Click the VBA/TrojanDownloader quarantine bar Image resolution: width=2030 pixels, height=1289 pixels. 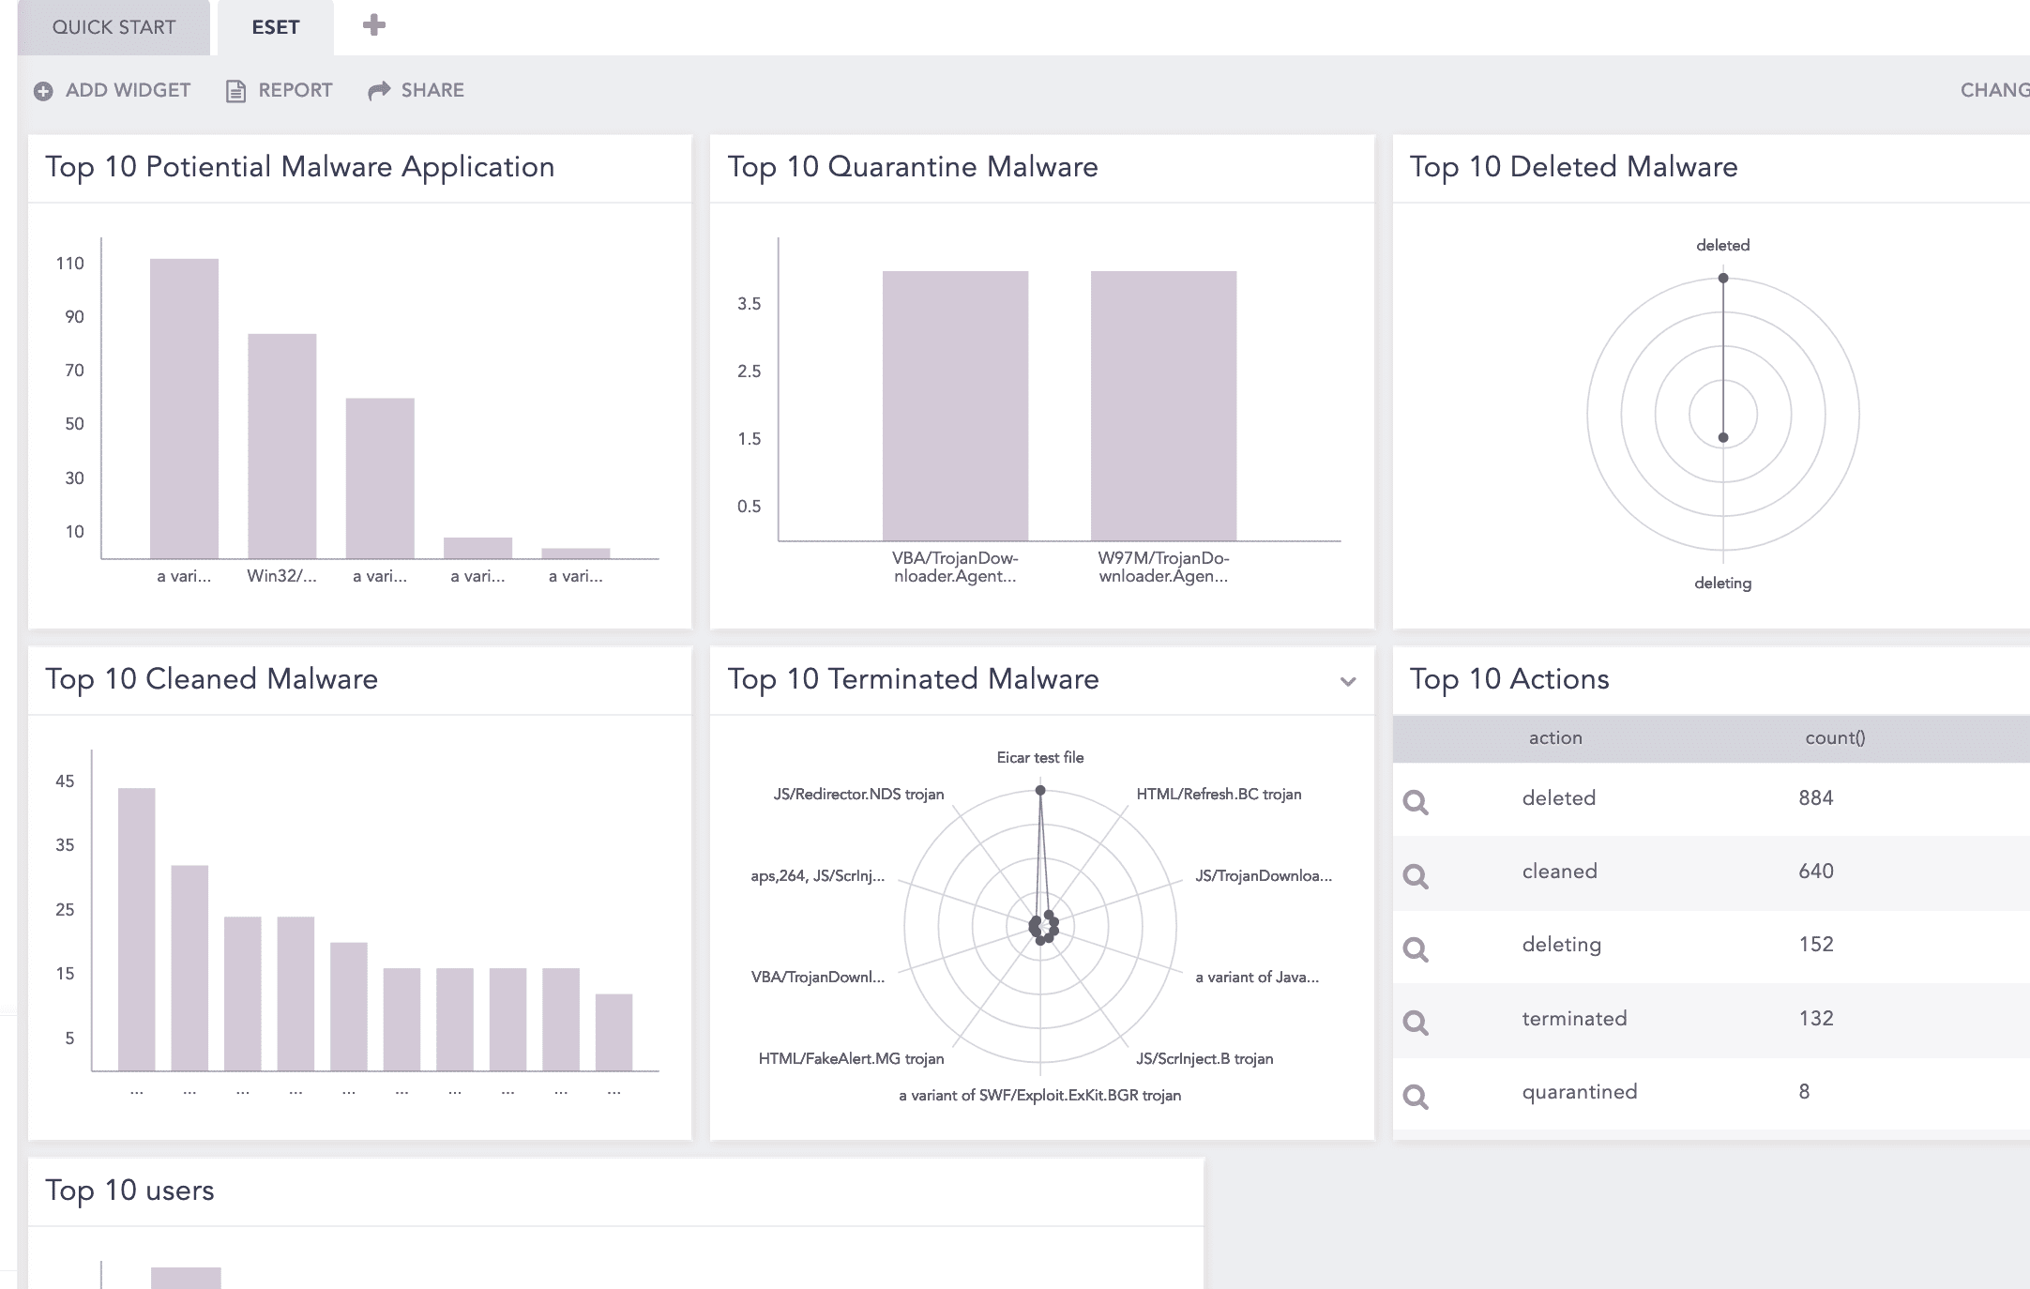(955, 405)
